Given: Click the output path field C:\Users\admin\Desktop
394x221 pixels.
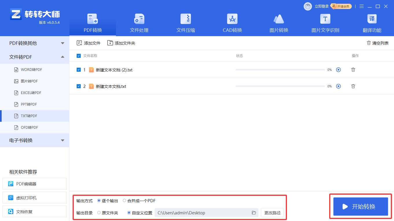Looking at the screenshot, I should point(207,213).
